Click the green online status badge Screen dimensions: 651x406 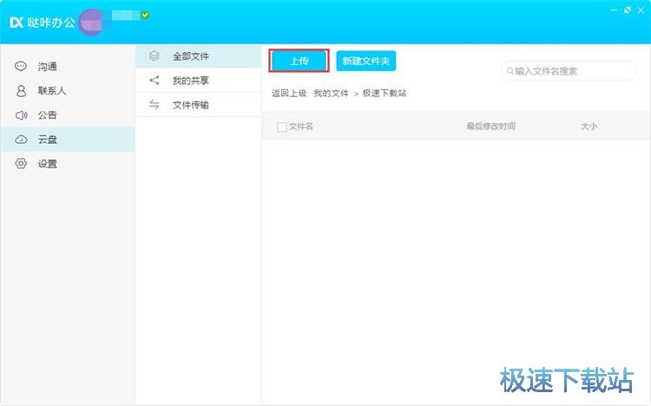[145, 15]
